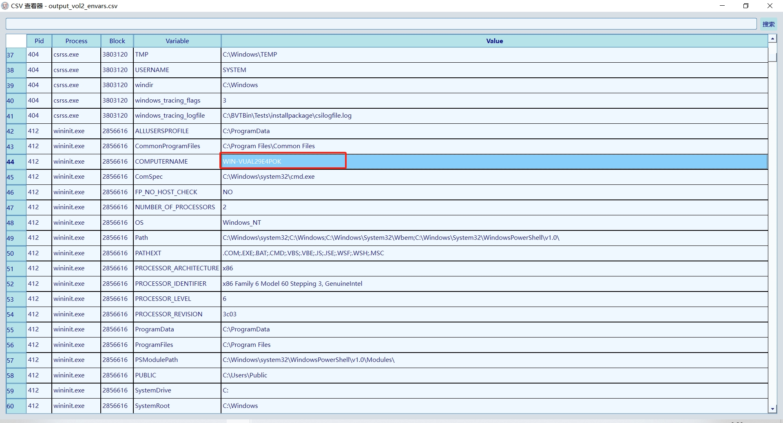
Task: Select the WIN-VUAL29E4POK value cell
Action: click(x=494, y=162)
